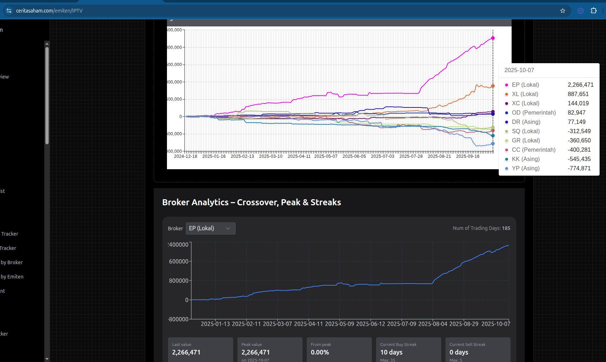Click the orange XL endpoint marker on chart
606x362 pixels.
(493, 86)
